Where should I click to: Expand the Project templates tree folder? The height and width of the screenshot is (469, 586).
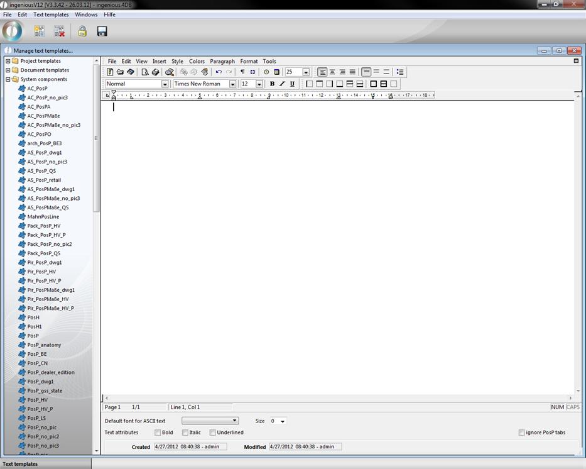tap(8, 61)
